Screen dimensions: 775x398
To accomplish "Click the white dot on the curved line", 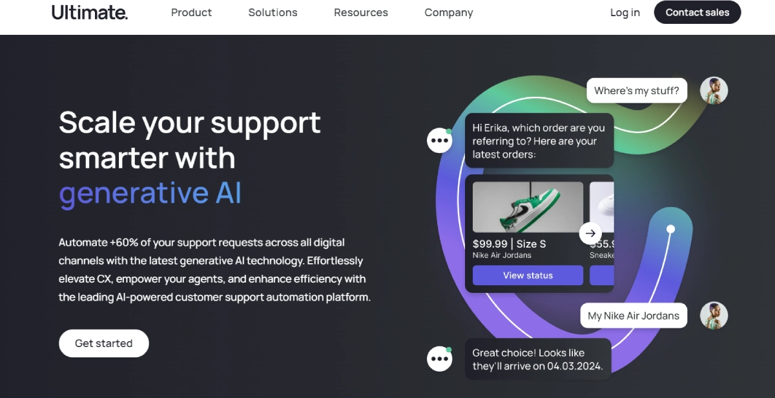I will (670, 229).
